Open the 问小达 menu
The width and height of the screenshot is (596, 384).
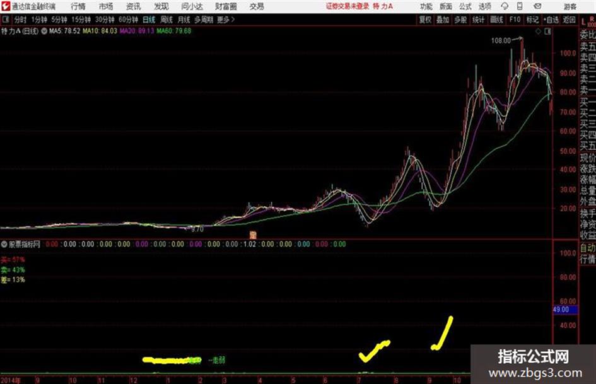click(x=192, y=6)
